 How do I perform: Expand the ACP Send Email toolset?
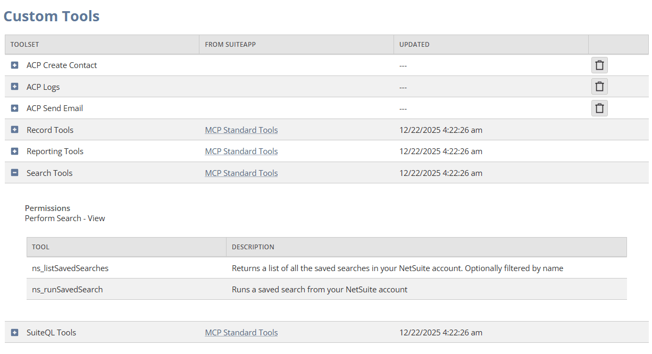[14, 108]
